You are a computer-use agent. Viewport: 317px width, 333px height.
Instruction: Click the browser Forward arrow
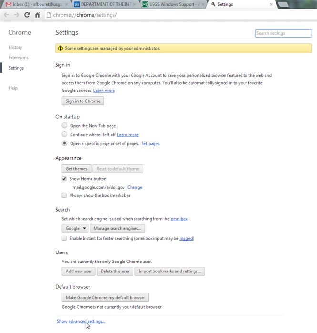coord(17,15)
